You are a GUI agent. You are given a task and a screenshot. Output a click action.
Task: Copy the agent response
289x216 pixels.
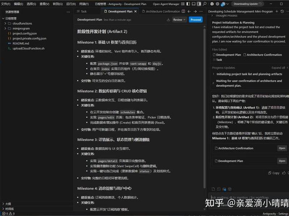click(x=274, y=173)
